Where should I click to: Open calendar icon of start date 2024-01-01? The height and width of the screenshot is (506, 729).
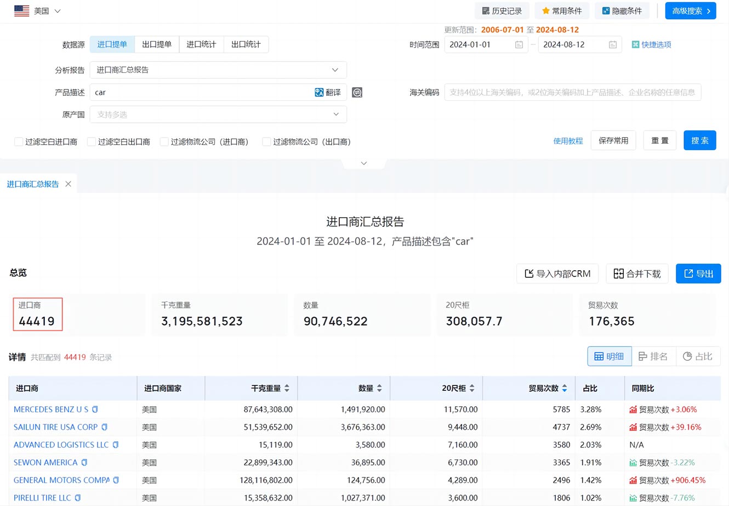[519, 44]
